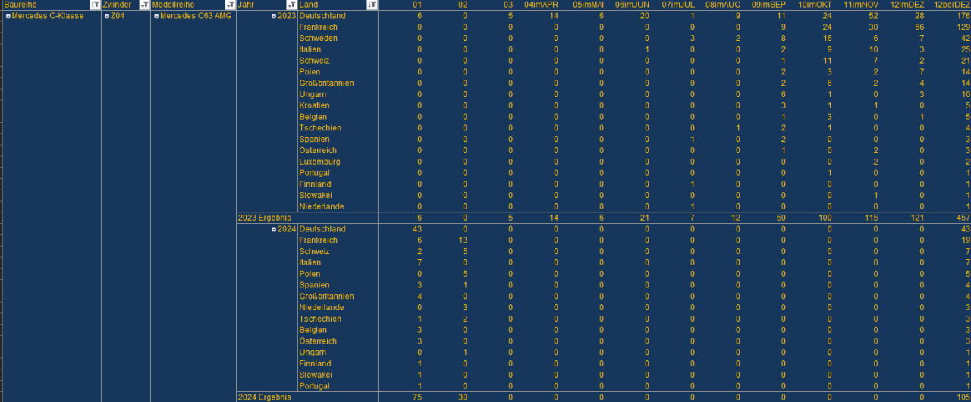Open the Modellreihe field filter button
The height and width of the screenshot is (402, 971).
point(231,5)
